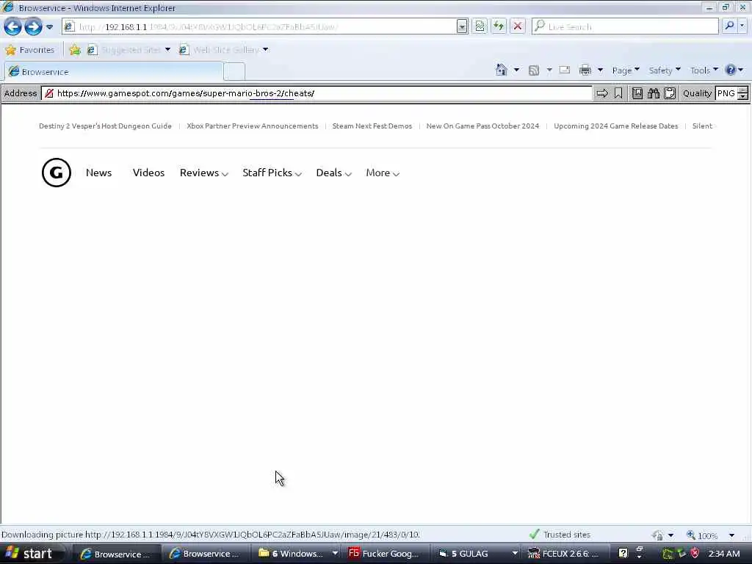Click the IE Forward arrow button

33,27
